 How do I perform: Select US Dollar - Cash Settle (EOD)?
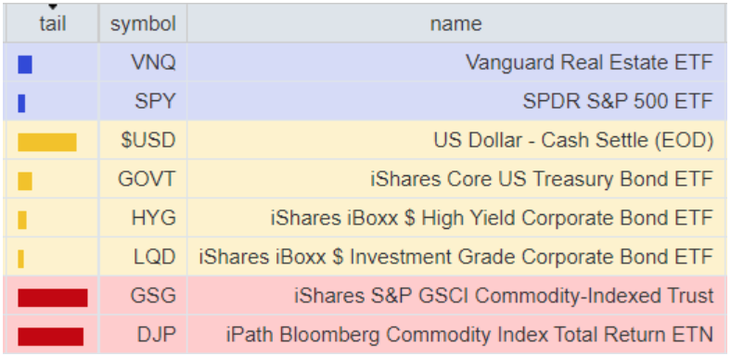tap(573, 140)
